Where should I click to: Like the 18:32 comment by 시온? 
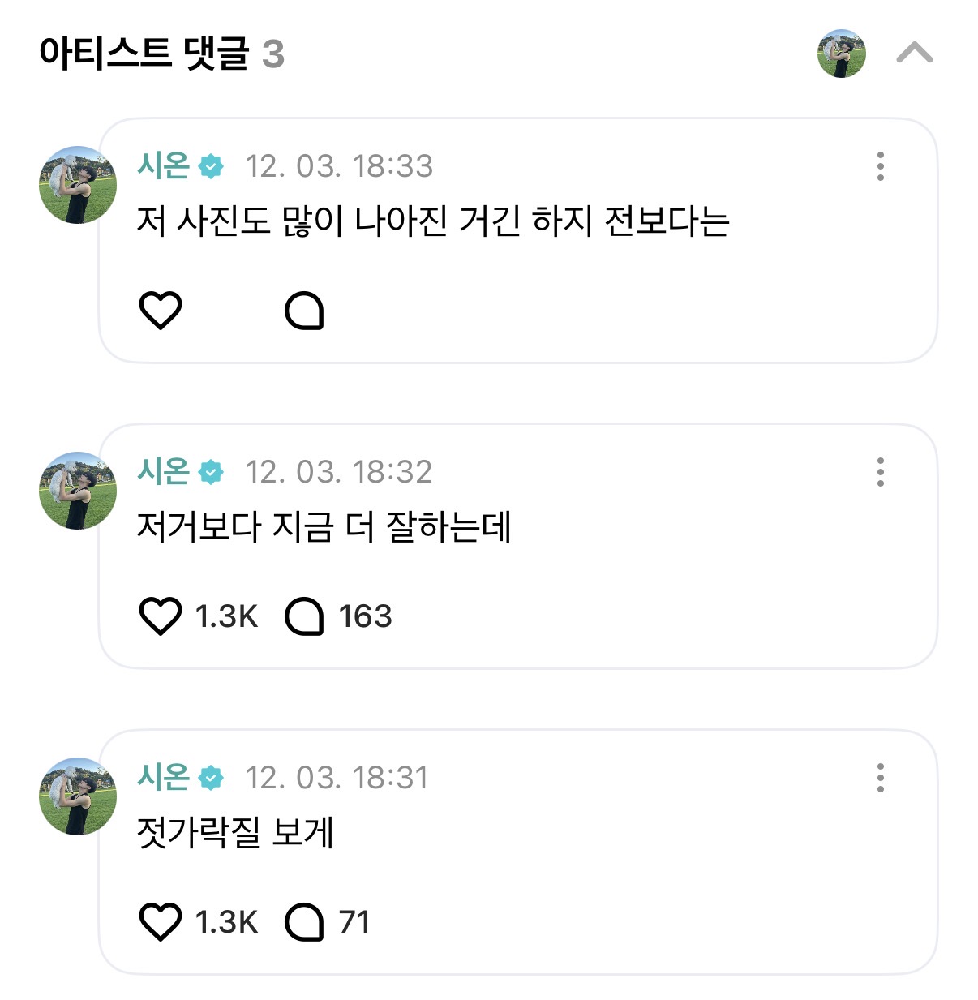pyautogui.click(x=161, y=616)
